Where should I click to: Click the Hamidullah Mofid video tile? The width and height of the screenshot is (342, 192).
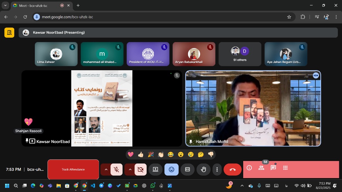(x=253, y=108)
